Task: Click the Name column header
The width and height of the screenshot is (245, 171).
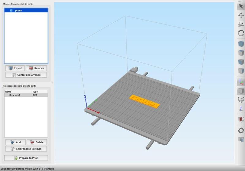Action: 18,92
